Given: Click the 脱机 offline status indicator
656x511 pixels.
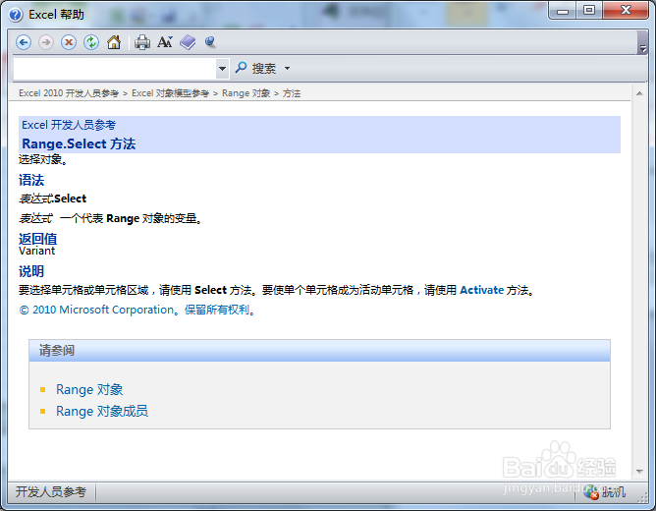Looking at the screenshot, I should (x=605, y=492).
